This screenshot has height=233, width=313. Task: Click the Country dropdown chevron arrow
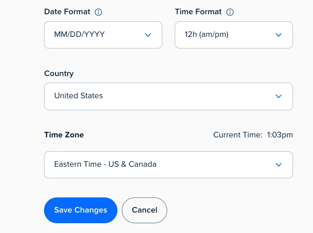tap(278, 96)
